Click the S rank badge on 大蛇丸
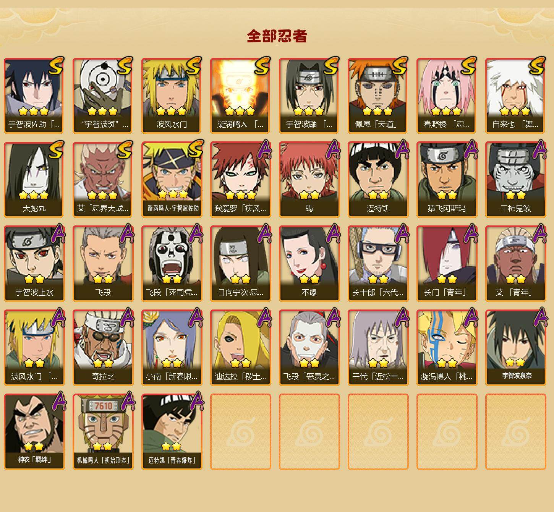554x512 pixels. click(56, 149)
